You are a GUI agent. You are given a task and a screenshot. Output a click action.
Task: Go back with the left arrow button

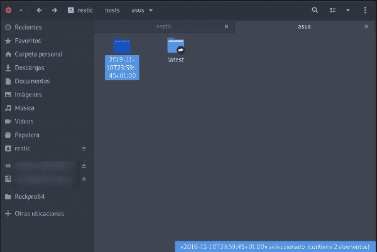tap(40, 10)
